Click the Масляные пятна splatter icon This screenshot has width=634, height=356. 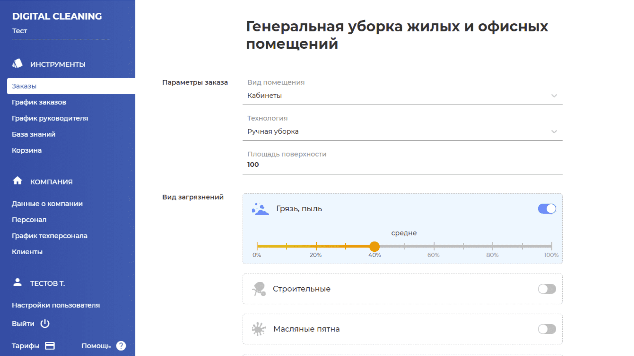point(259,329)
